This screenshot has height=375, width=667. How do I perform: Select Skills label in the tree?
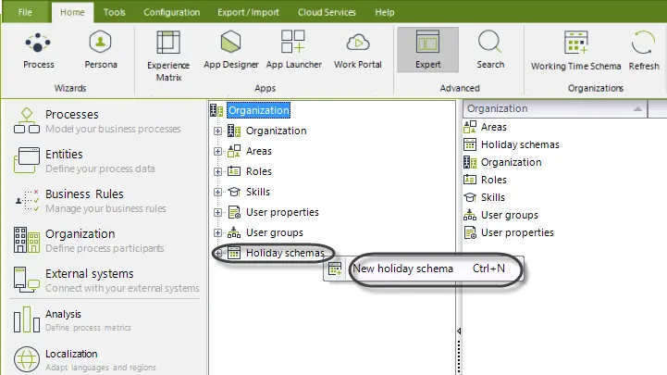(258, 192)
